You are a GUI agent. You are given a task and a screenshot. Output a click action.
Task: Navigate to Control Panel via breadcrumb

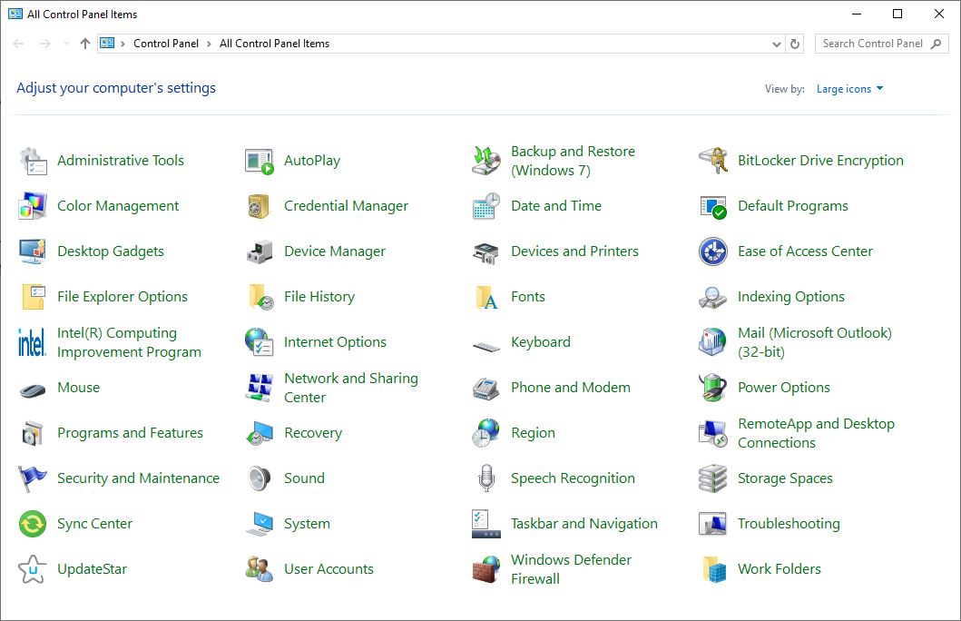click(166, 43)
